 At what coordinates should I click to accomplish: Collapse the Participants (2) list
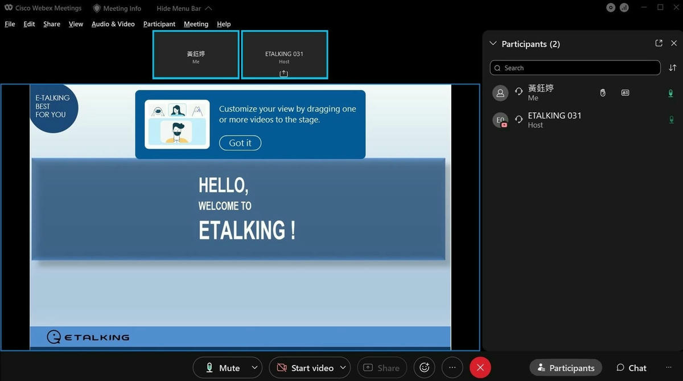[x=493, y=44]
